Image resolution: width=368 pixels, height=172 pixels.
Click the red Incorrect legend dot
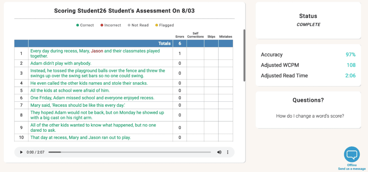[x=102, y=25]
